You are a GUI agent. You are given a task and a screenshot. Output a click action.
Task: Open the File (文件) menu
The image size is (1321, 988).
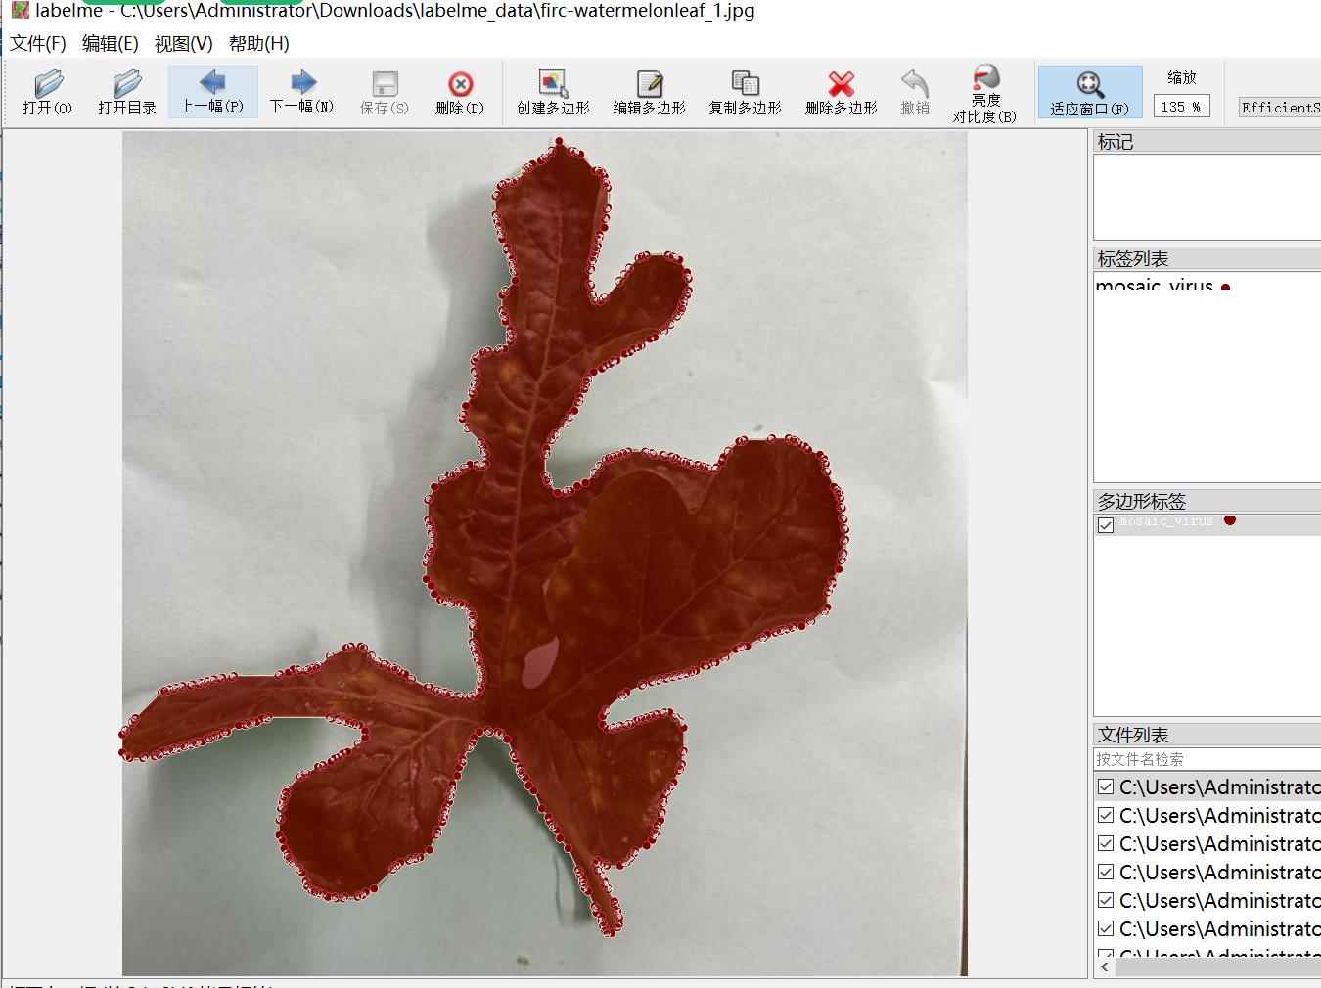38,44
